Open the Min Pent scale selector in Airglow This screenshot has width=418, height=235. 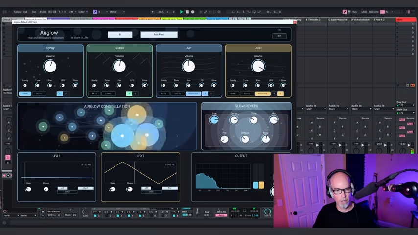pos(159,34)
